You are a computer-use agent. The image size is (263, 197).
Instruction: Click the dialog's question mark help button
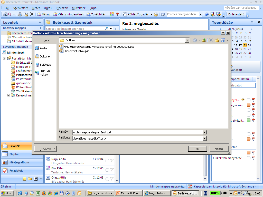pyautogui.click(x=223, y=33)
